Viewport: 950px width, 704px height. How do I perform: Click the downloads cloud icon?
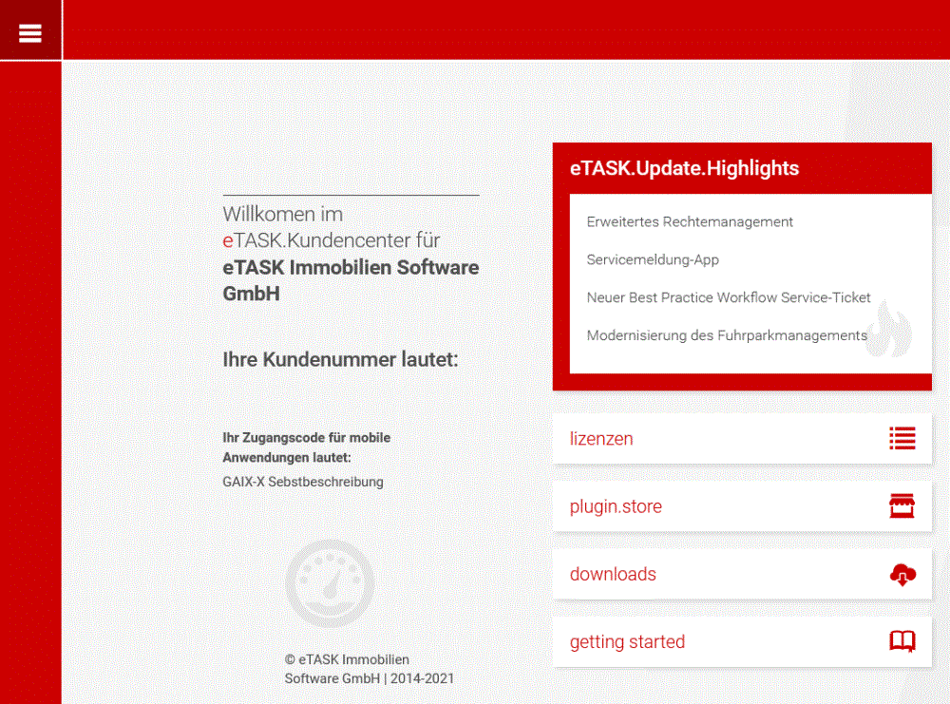[x=902, y=575]
